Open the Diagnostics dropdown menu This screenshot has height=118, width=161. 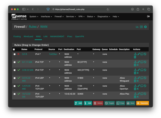pos(103,16)
